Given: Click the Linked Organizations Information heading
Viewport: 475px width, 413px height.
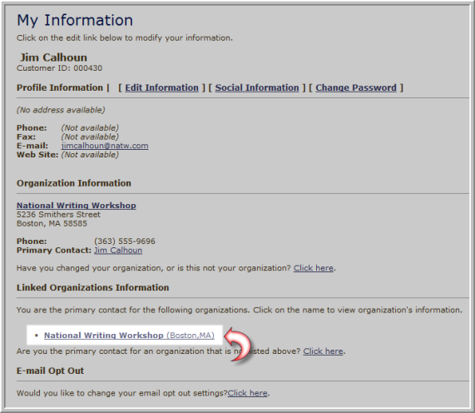Looking at the screenshot, I should click(92, 287).
